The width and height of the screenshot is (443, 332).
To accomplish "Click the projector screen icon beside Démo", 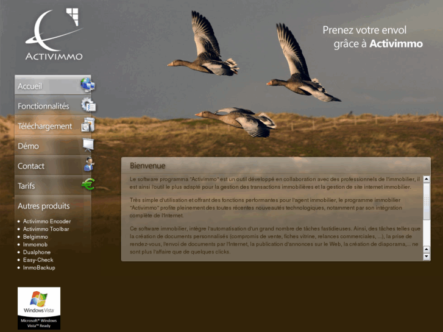I will [88, 144].
